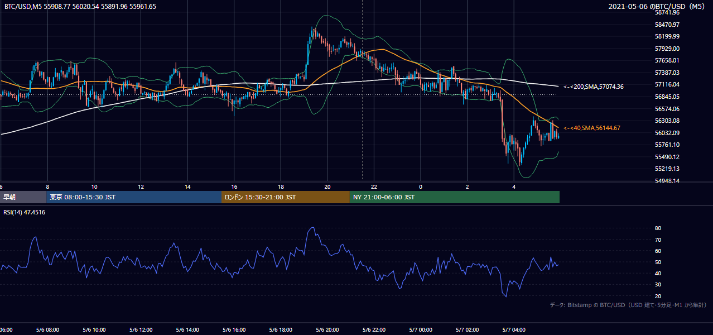Screen dimensions: 713x335
Task: Click RSI scale value 40
Action: (658, 273)
